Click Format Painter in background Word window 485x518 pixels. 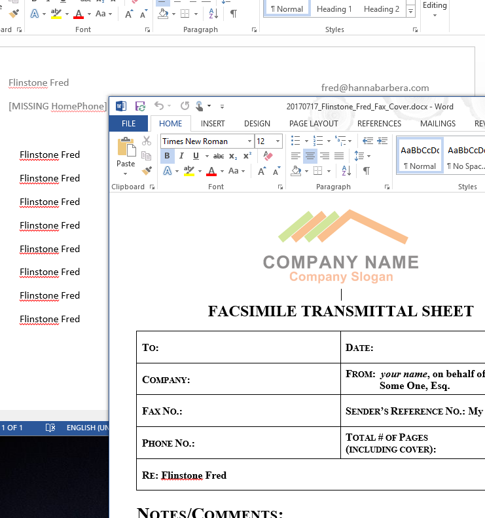pos(14,14)
